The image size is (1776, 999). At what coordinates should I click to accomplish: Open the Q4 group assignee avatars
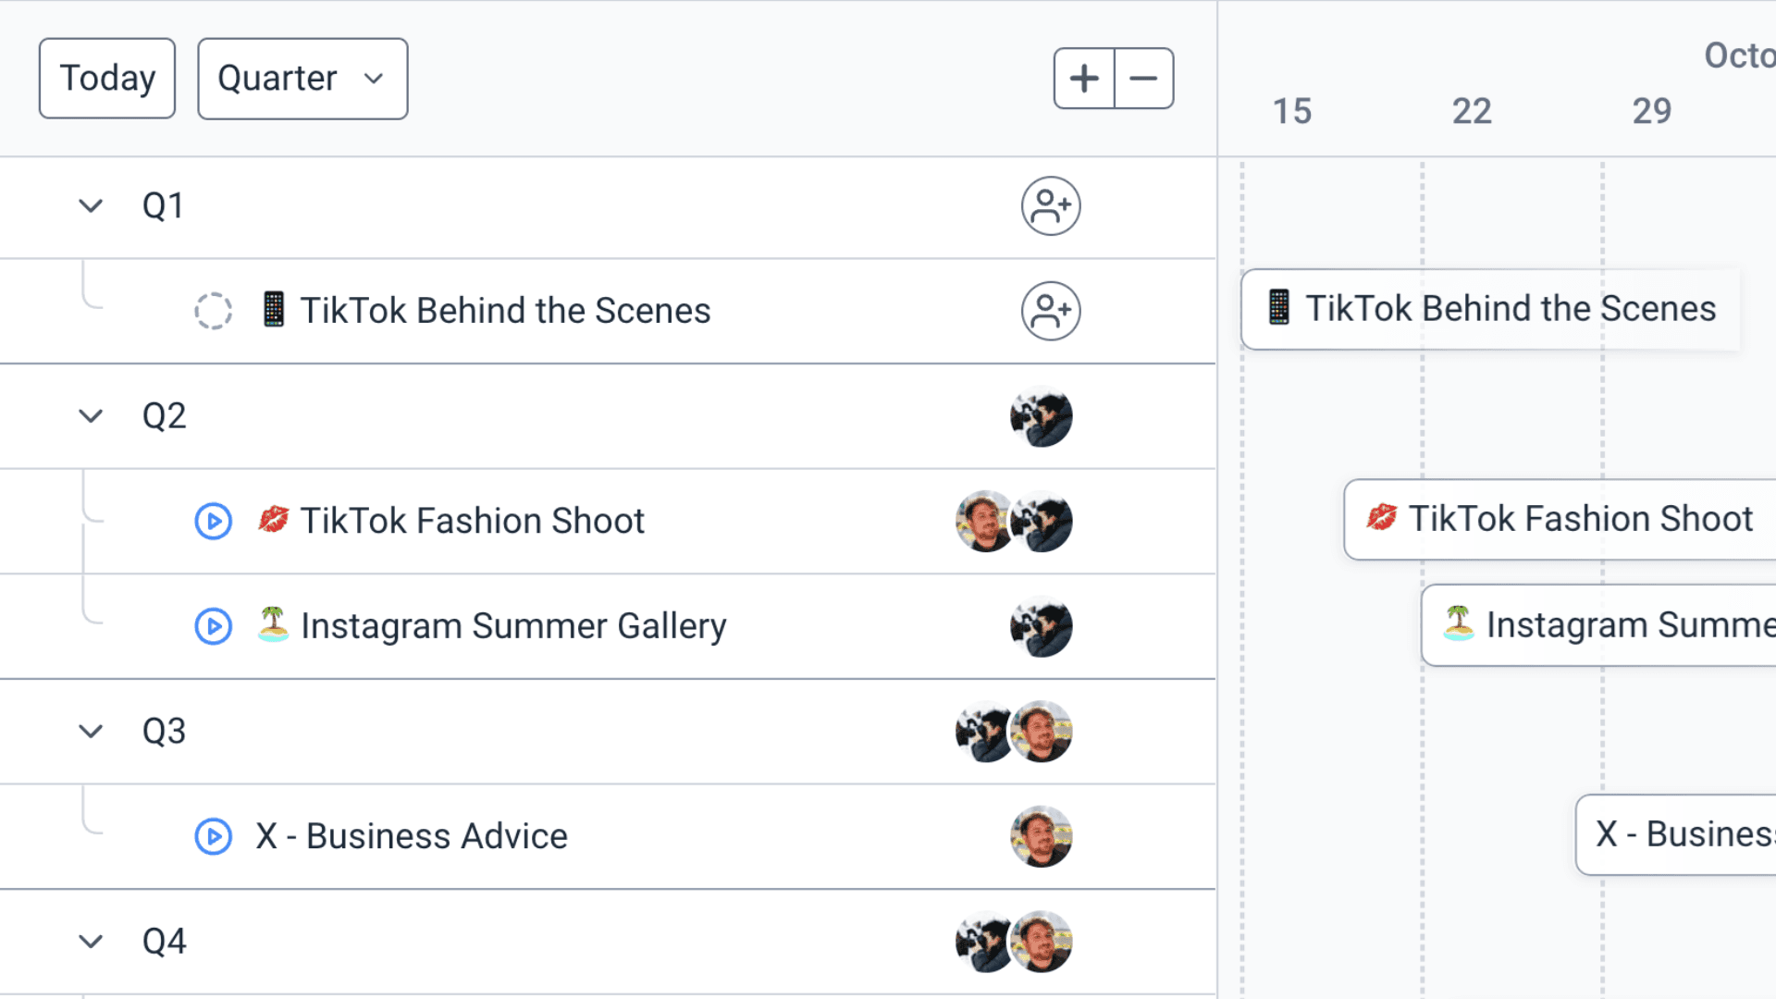click(x=1014, y=942)
